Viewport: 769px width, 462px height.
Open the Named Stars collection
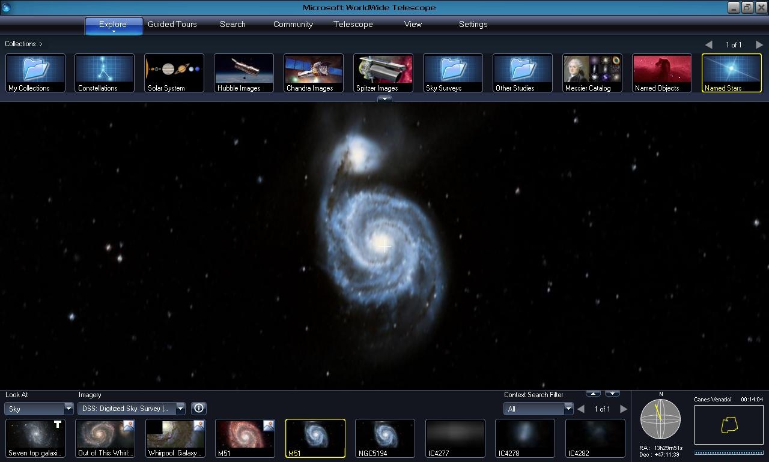tap(732, 73)
